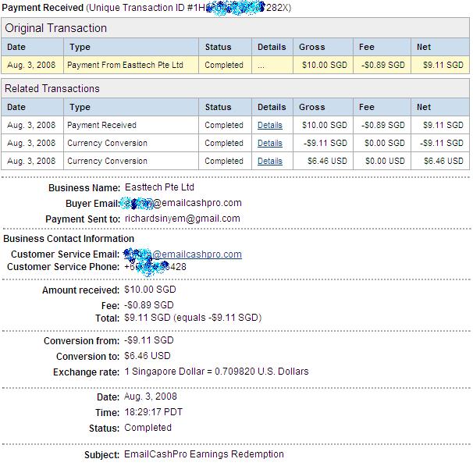
Task: Click the exchange rate value 0.709820 U.S. Dollars
Action: pyautogui.click(x=261, y=372)
